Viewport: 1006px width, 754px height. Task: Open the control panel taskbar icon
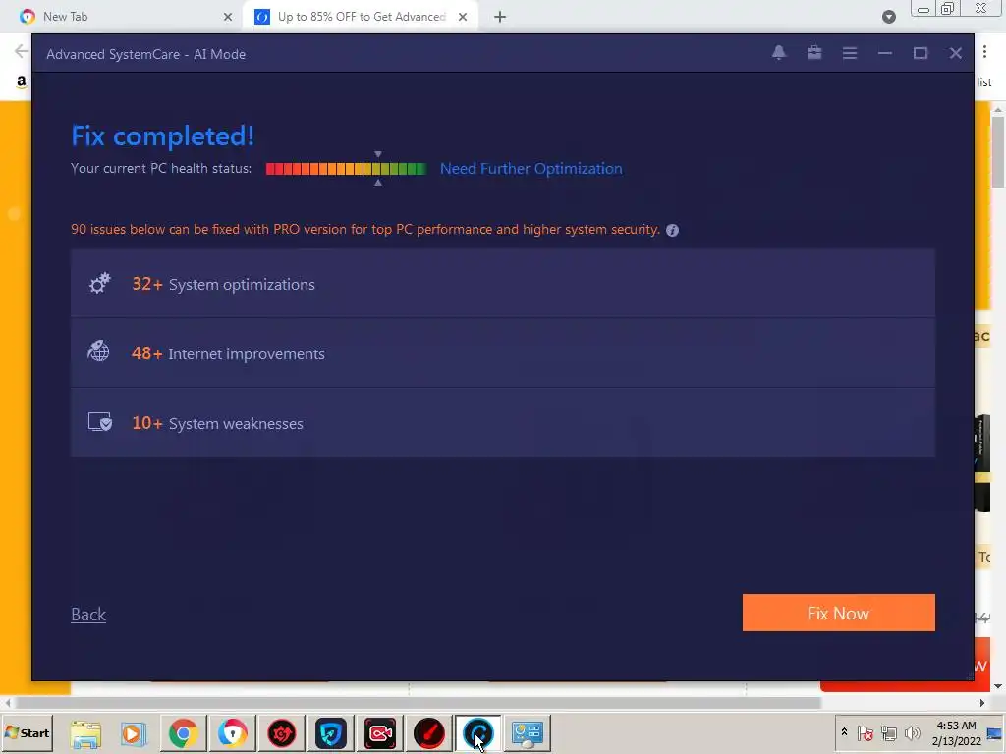point(528,733)
